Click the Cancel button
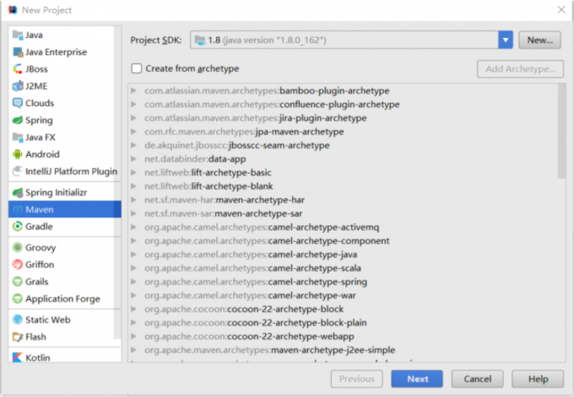The width and height of the screenshot is (574, 397). (x=477, y=379)
